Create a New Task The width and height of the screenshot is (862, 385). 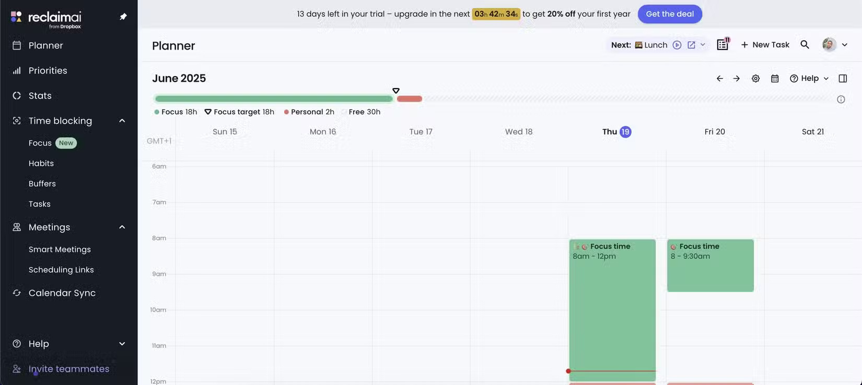point(765,45)
